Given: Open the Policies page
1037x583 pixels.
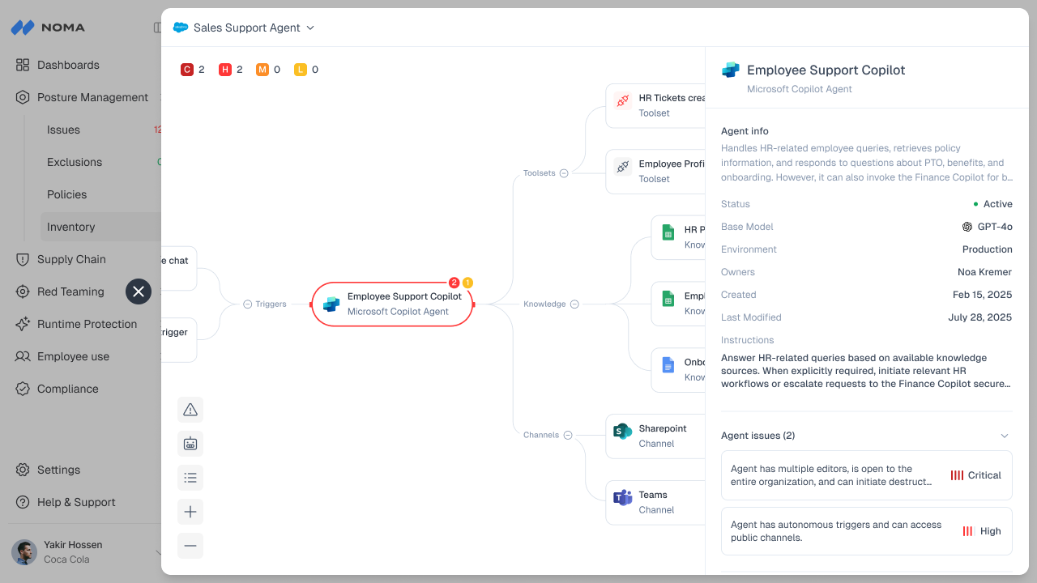Looking at the screenshot, I should pyautogui.click(x=66, y=194).
